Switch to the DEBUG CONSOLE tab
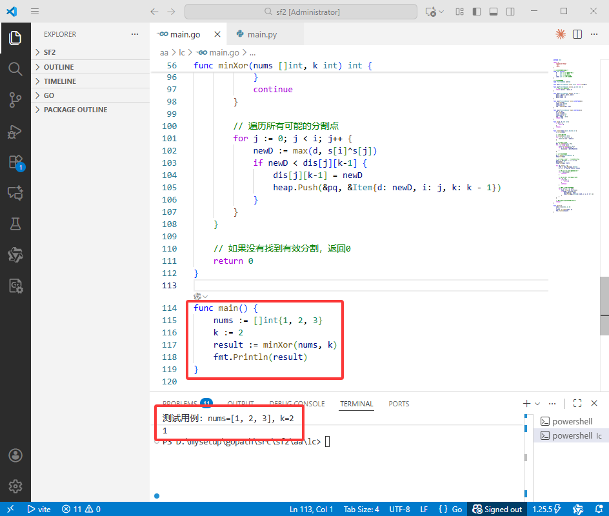The image size is (609, 516). pos(297,404)
